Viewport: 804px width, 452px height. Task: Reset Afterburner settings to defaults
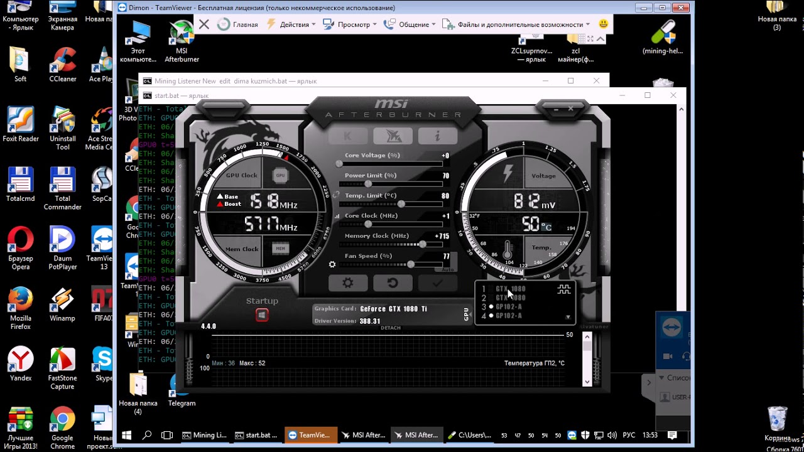(x=393, y=283)
